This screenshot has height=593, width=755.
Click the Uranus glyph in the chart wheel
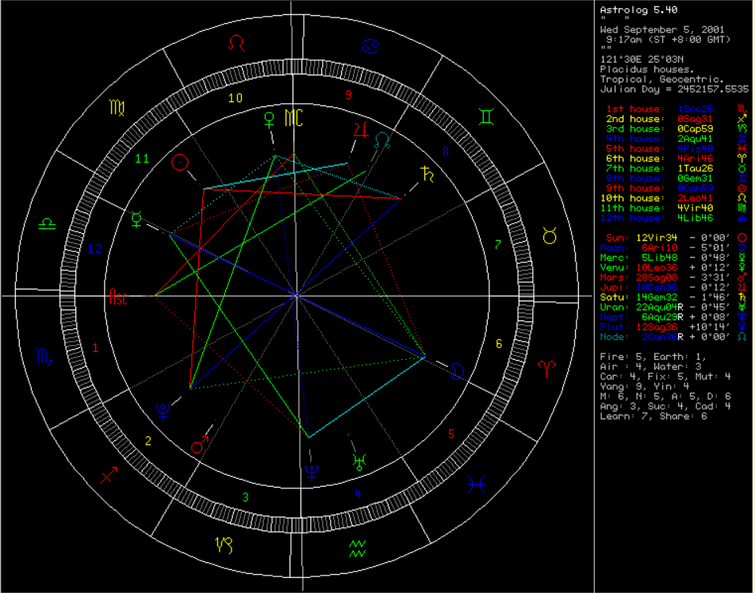(x=359, y=461)
